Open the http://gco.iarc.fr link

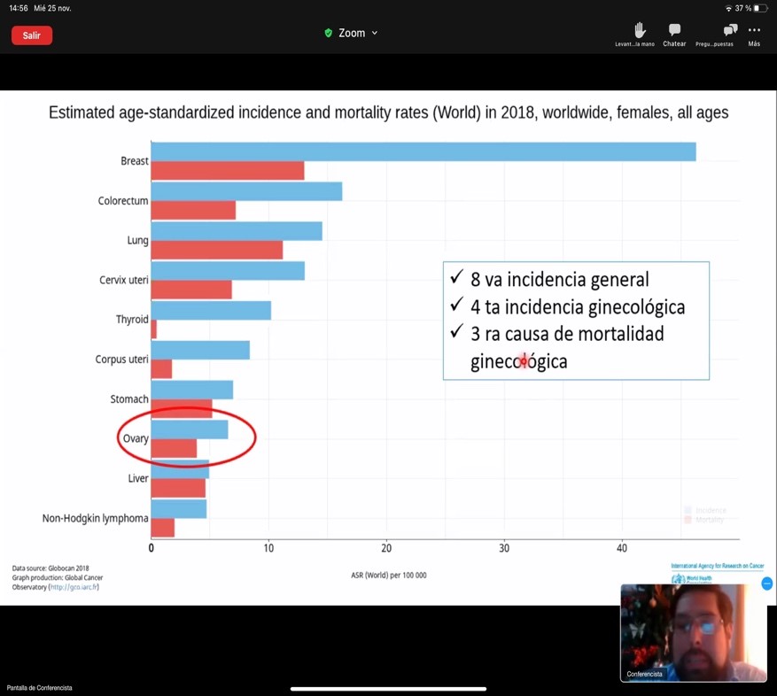click(x=74, y=587)
